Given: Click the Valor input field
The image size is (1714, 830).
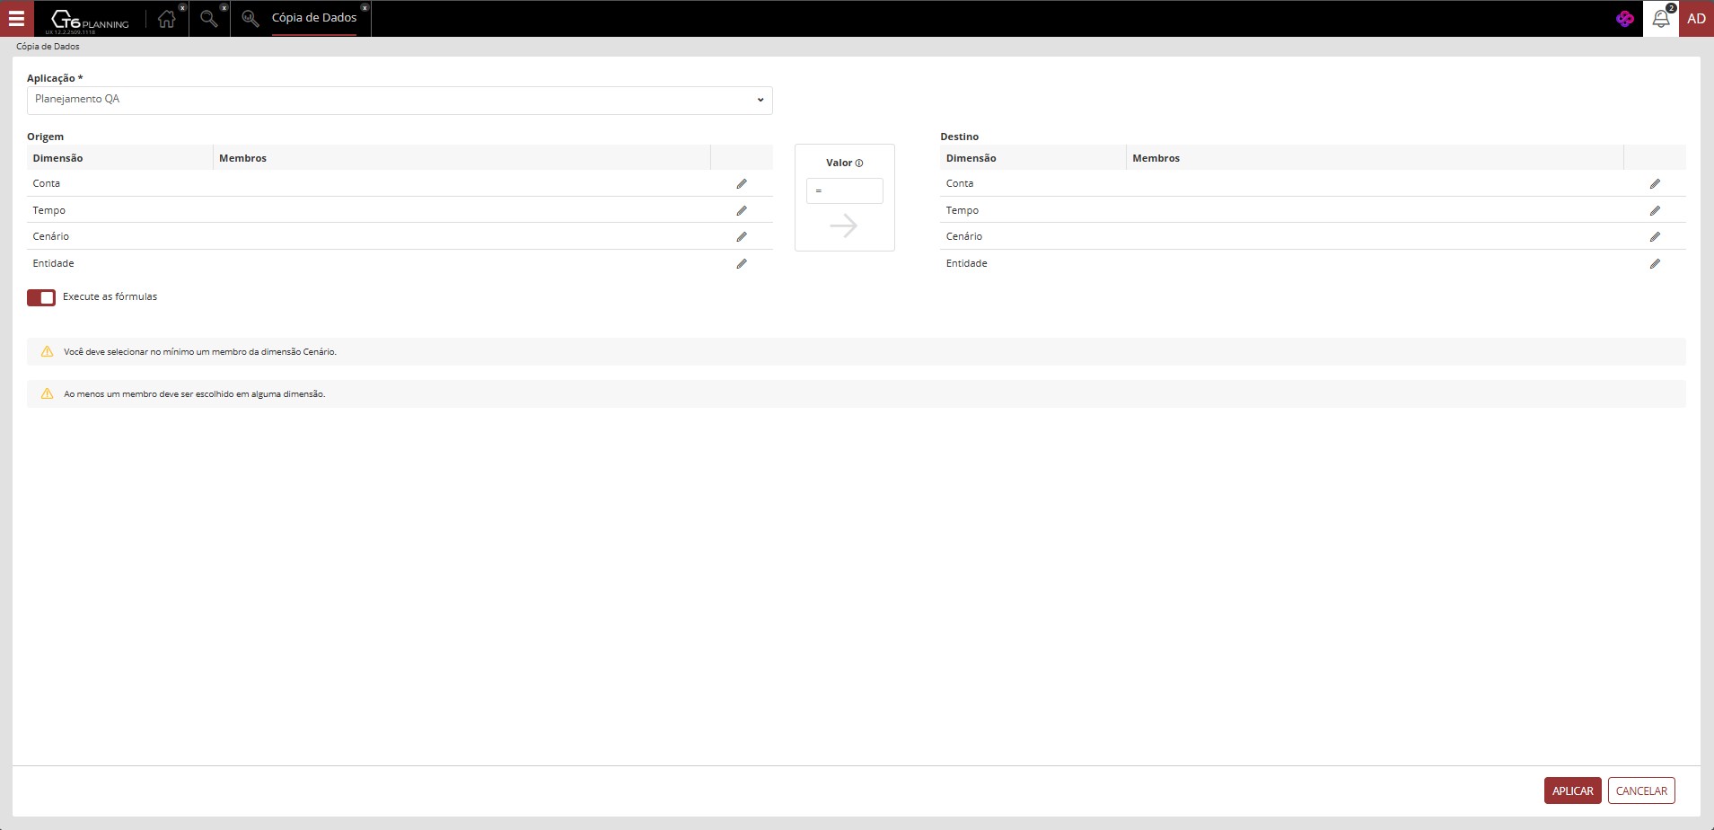Looking at the screenshot, I should tap(844, 191).
